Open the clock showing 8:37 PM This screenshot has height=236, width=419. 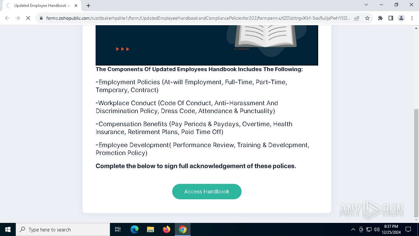click(x=391, y=229)
